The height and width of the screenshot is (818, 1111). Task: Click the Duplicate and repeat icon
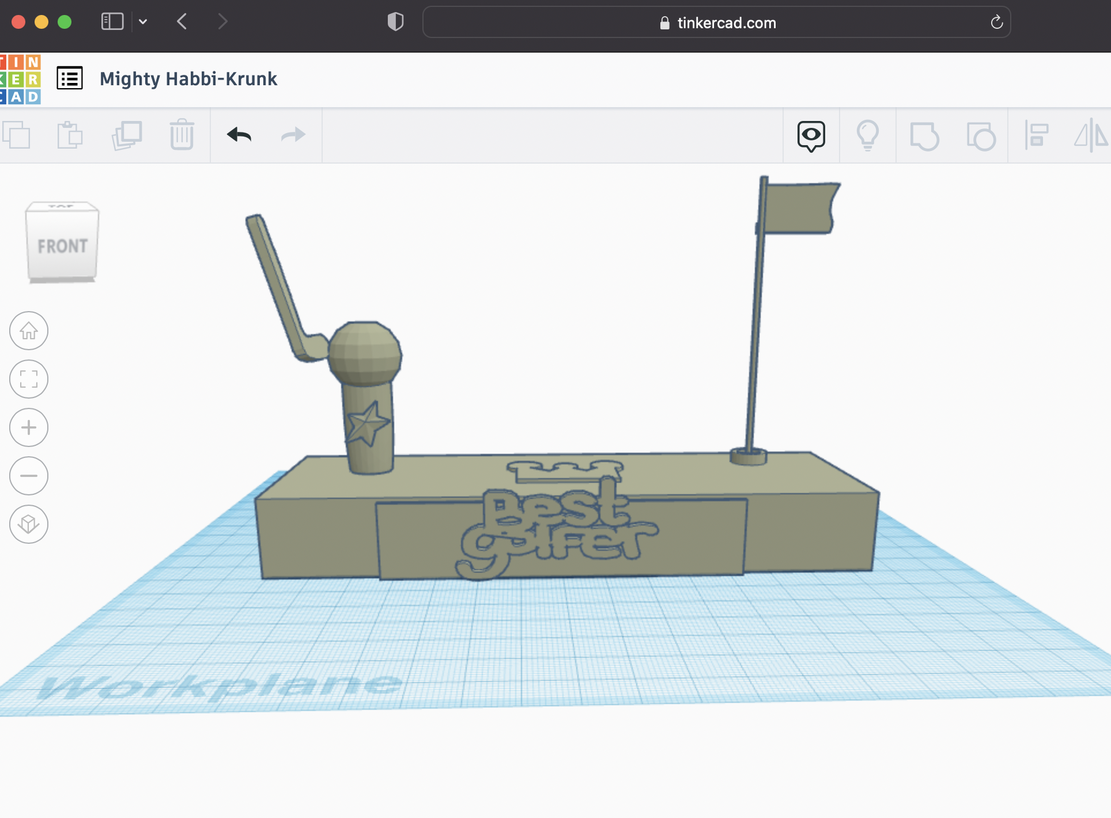[x=127, y=135]
